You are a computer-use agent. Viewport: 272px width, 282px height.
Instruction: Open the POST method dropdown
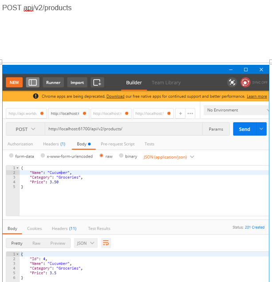(25, 129)
